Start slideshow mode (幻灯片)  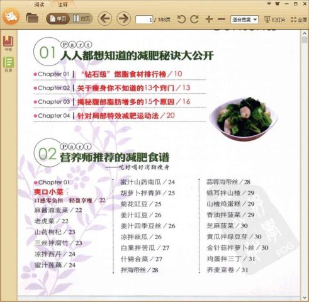tap(274, 20)
